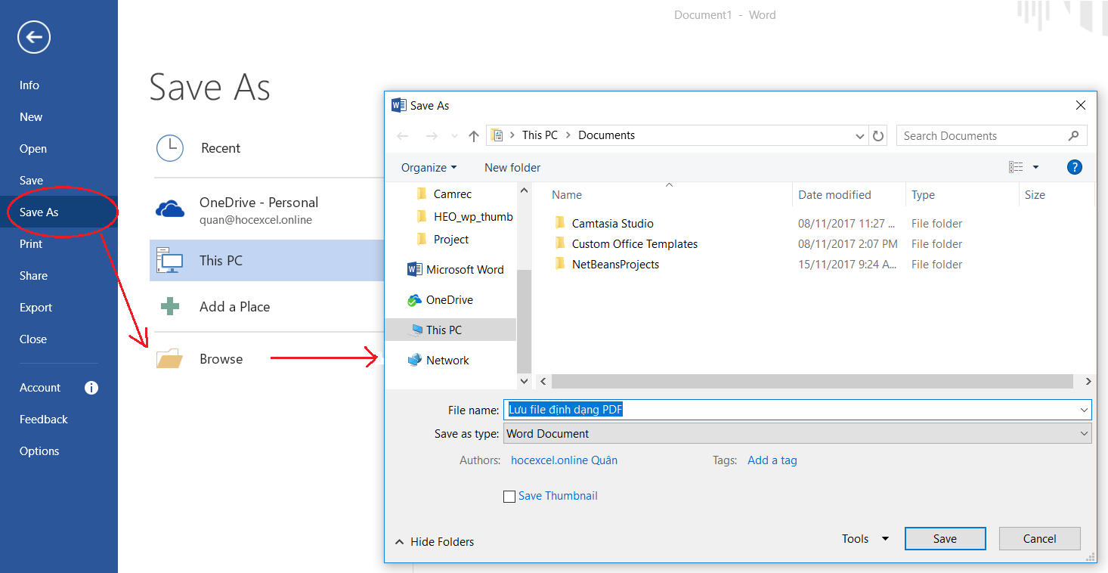Refresh the Documents folder listing
Image resolution: width=1108 pixels, height=573 pixels.
click(x=878, y=136)
